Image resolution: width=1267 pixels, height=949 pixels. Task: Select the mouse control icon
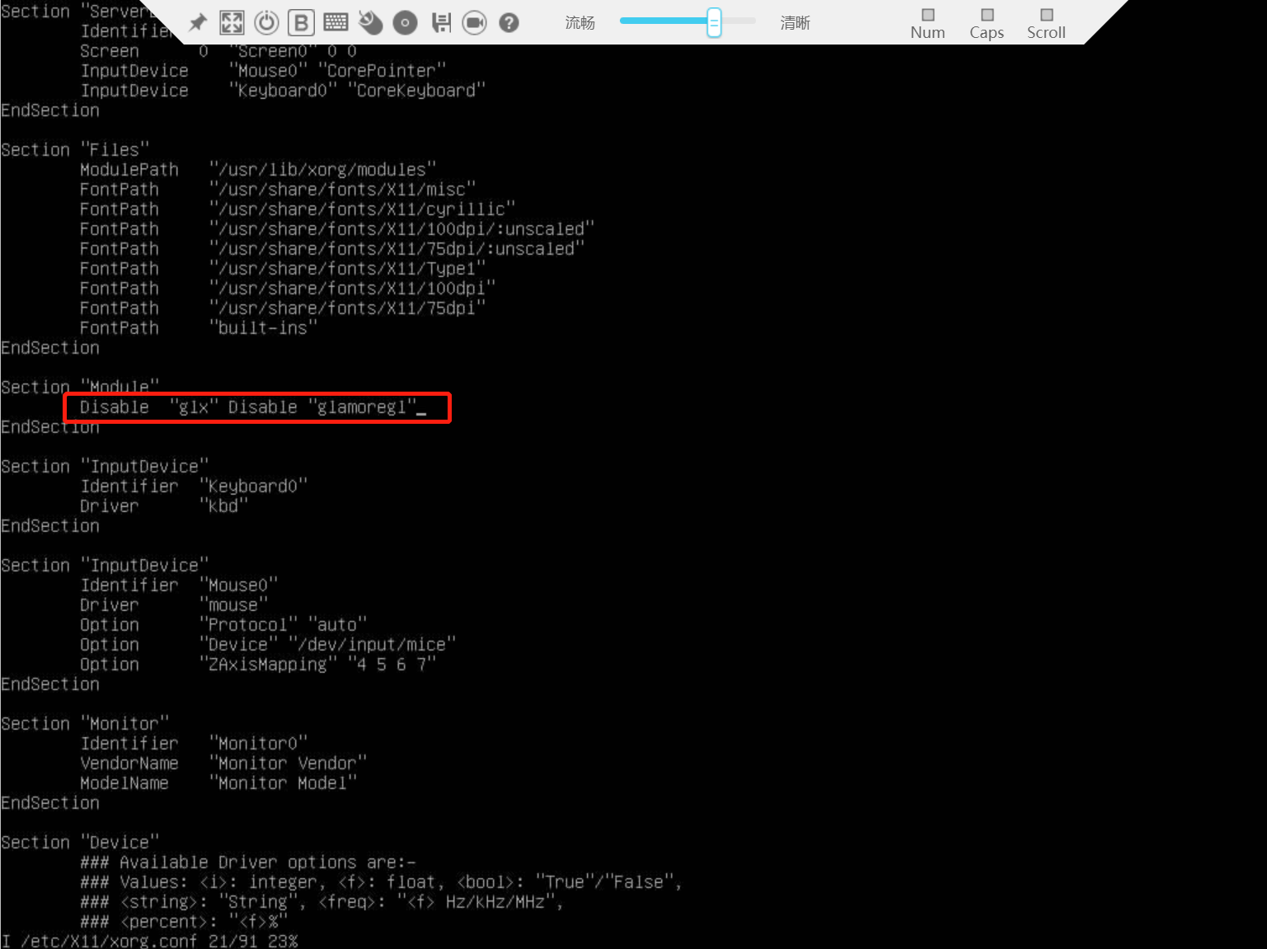click(370, 22)
